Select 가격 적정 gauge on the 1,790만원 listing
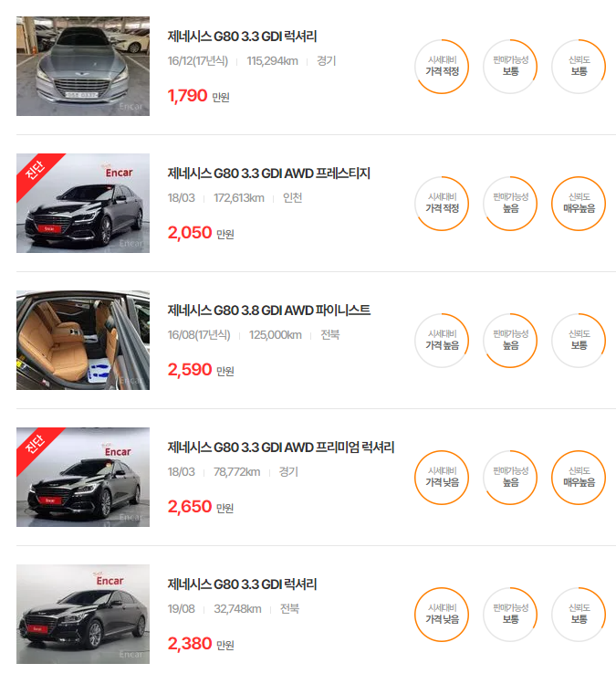The height and width of the screenshot is (674, 616). click(442, 67)
